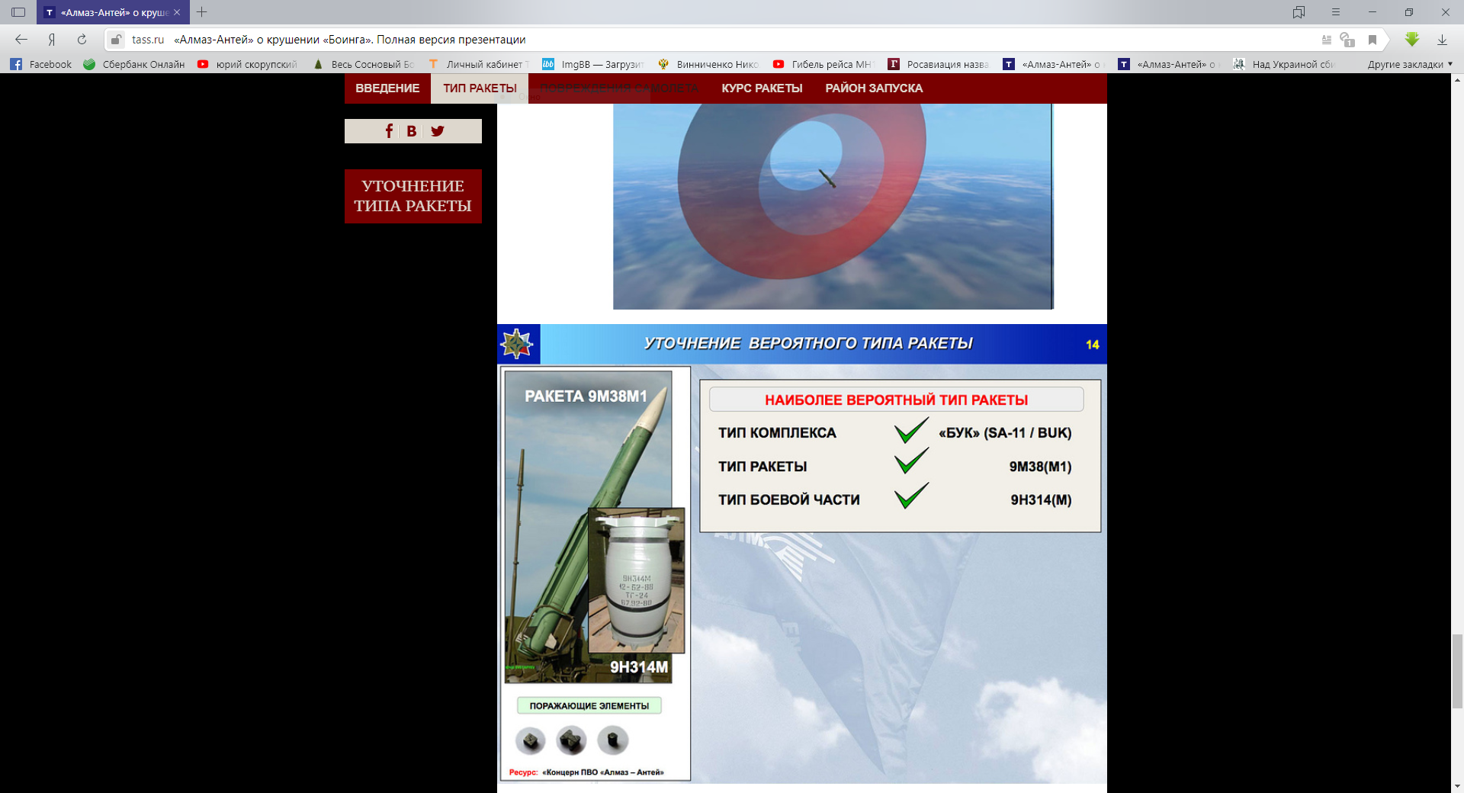Click the РАКЕТА 9М38М1 caption
The height and width of the screenshot is (793, 1464).
(x=586, y=396)
